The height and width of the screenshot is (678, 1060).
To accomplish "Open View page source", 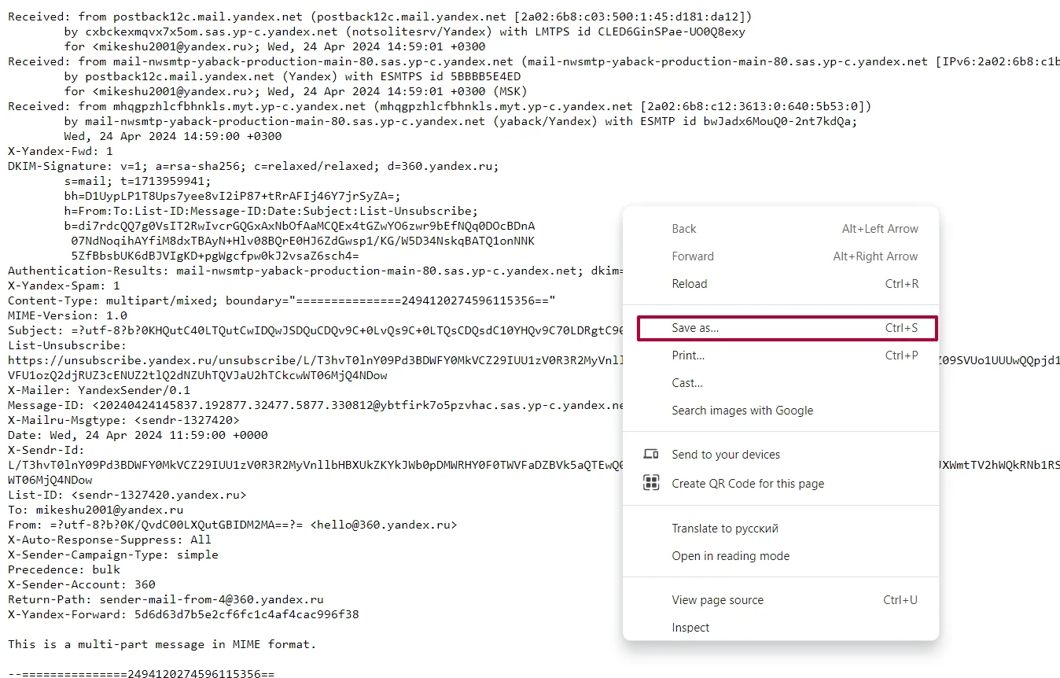I will click(x=781, y=600).
